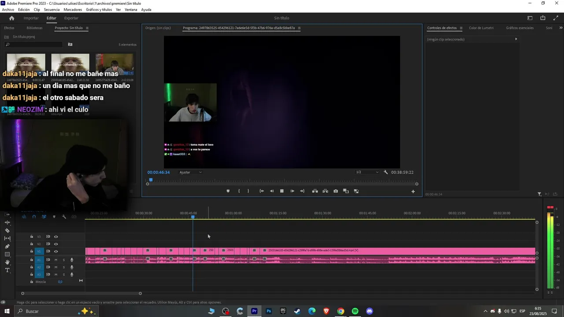Image resolution: width=564 pixels, height=317 pixels.
Task: Toggle Snap in timeline
Action: [x=34, y=216]
